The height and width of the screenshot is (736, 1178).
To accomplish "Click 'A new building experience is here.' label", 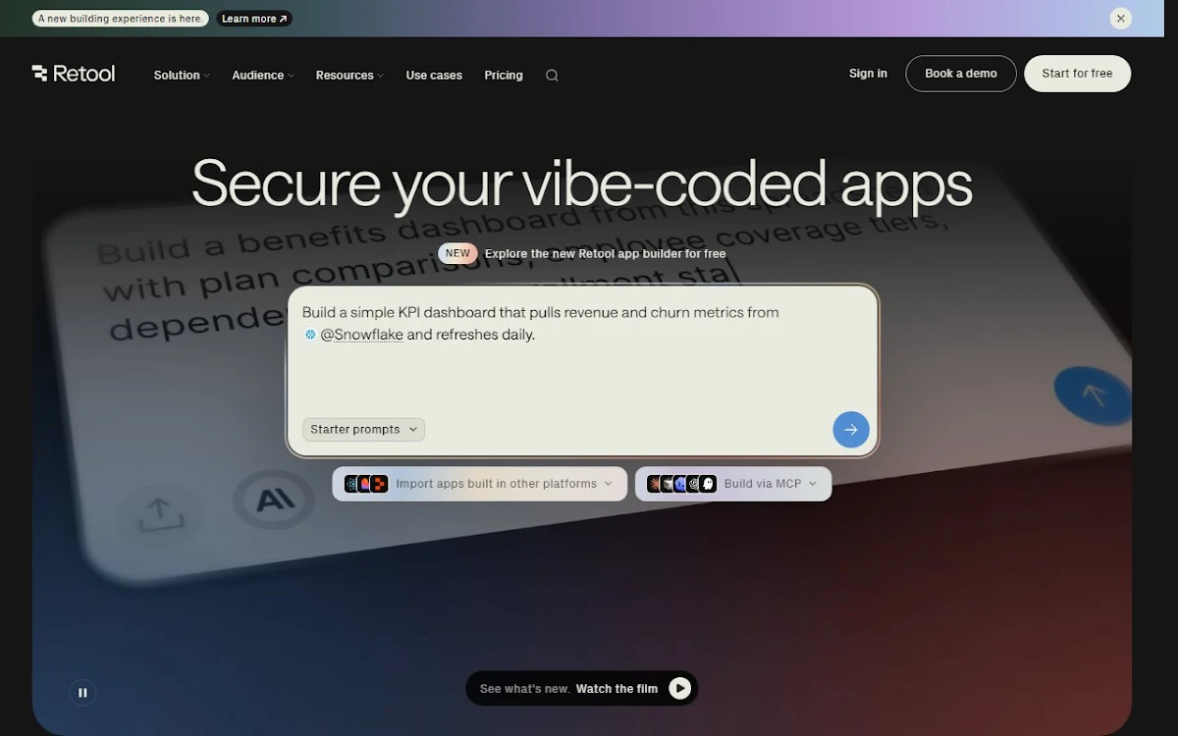I will tap(121, 19).
